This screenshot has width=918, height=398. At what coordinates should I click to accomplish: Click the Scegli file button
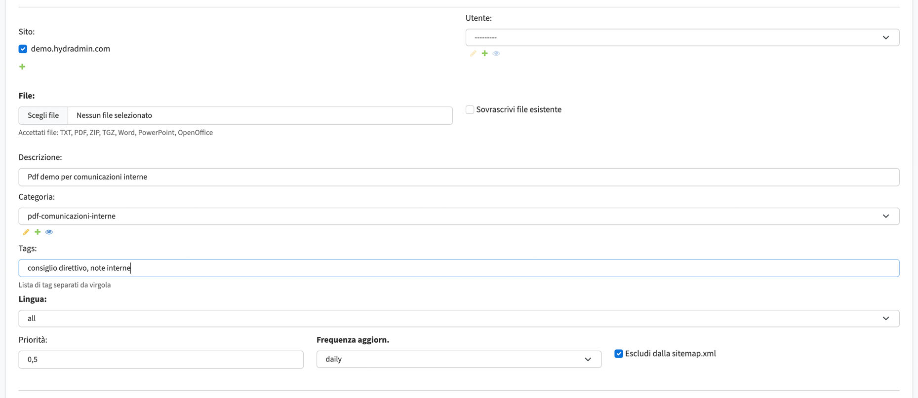point(43,115)
